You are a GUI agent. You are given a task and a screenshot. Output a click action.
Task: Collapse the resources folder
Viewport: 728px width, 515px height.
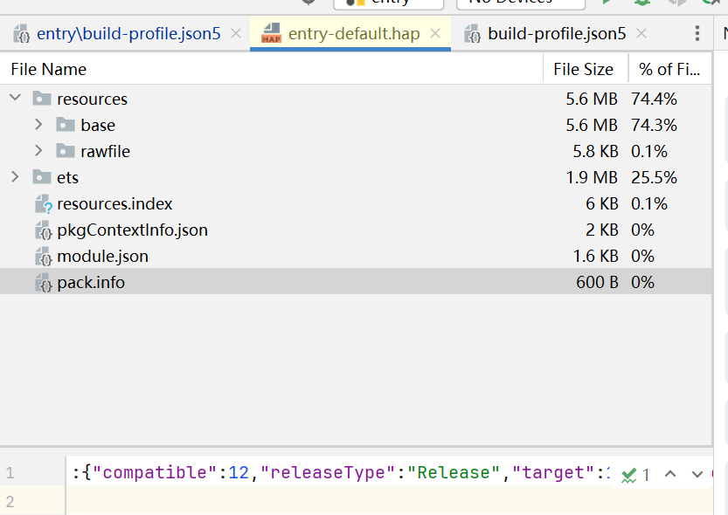(x=15, y=99)
